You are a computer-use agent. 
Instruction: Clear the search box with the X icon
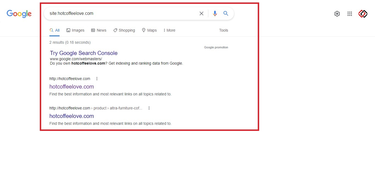pyautogui.click(x=202, y=13)
